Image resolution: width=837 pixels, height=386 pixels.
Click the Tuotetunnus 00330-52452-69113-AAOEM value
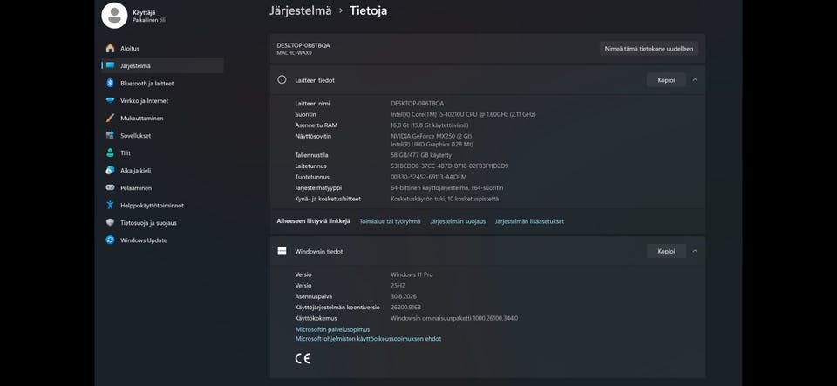pos(429,177)
